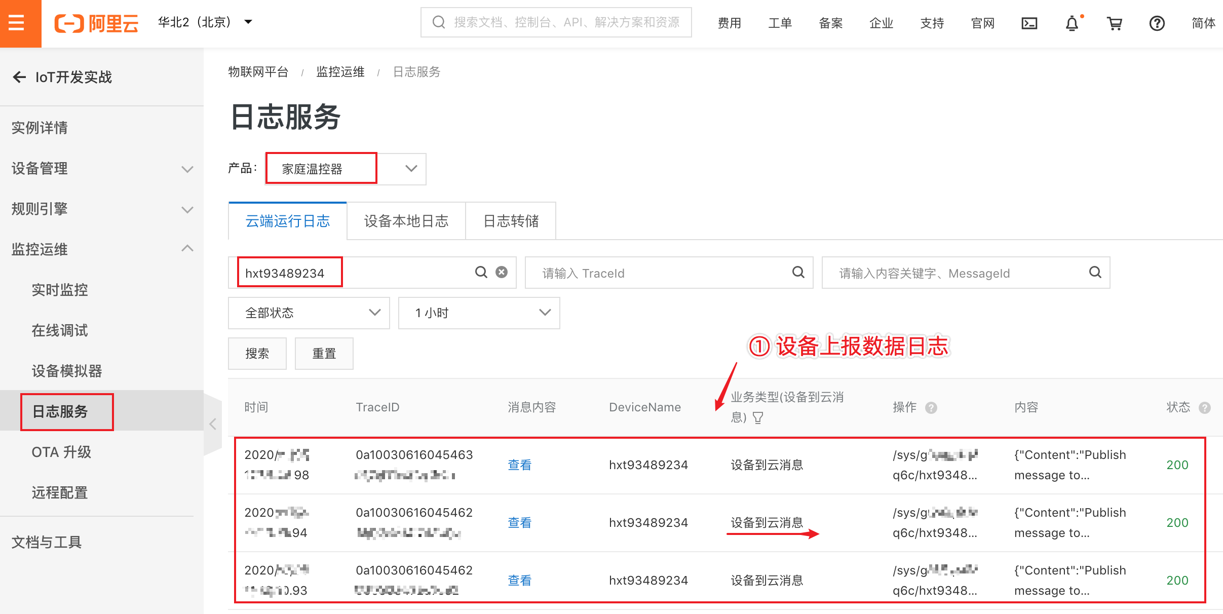This screenshot has height=614, width=1223.
Task: Click the help question mark icon in header
Action: tap(1157, 23)
